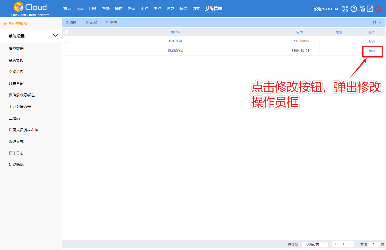Click the chevron next to the grid icon
This screenshot has width=386, height=250.
click(380, 22)
